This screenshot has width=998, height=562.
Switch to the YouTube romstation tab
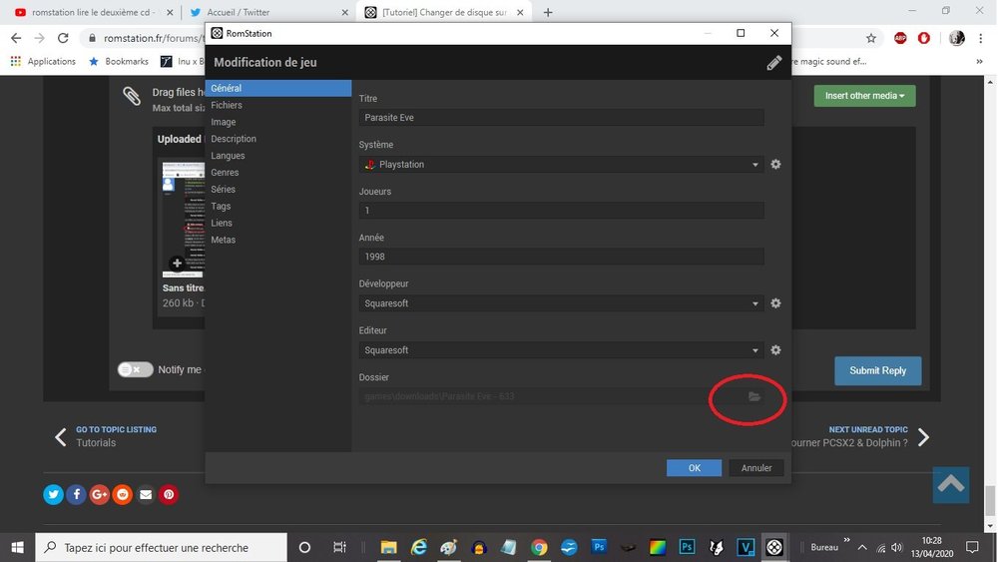pos(92,12)
